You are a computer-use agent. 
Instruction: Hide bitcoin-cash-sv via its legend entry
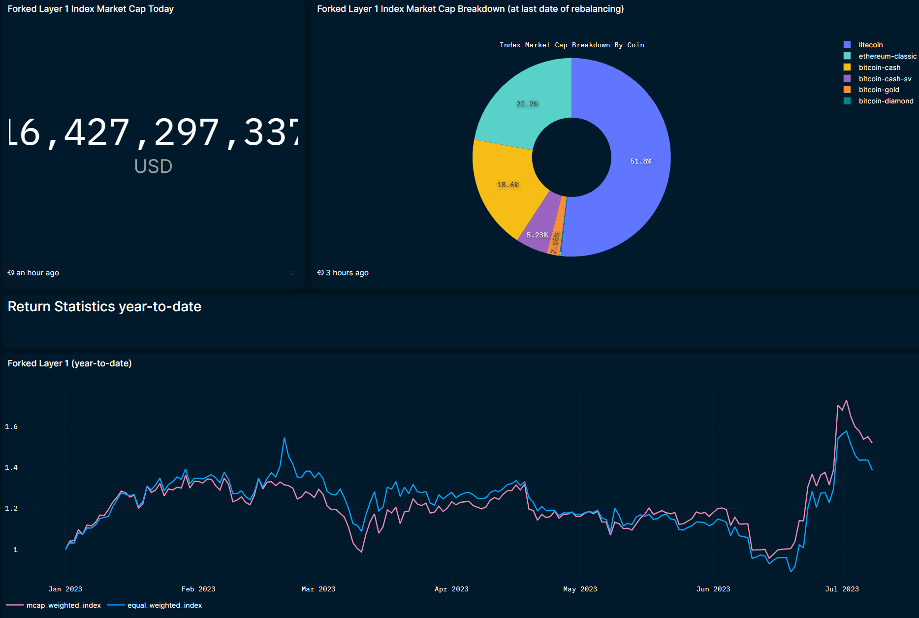point(885,79)
